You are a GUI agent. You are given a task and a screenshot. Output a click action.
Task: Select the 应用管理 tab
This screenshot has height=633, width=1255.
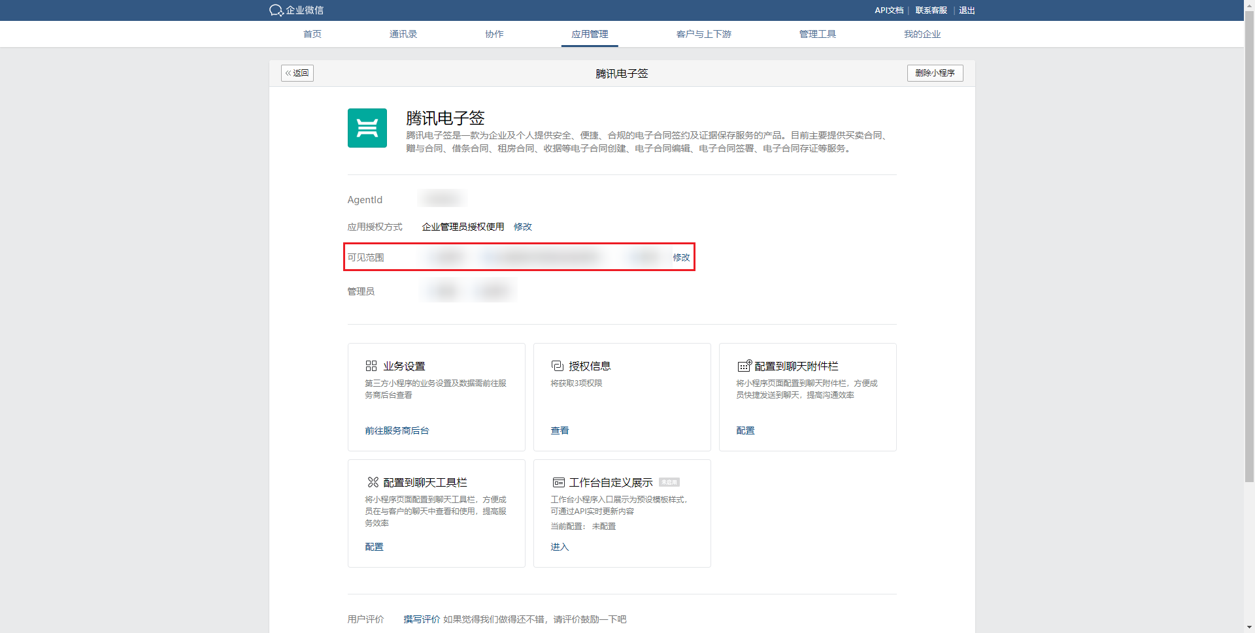(590, 34)
